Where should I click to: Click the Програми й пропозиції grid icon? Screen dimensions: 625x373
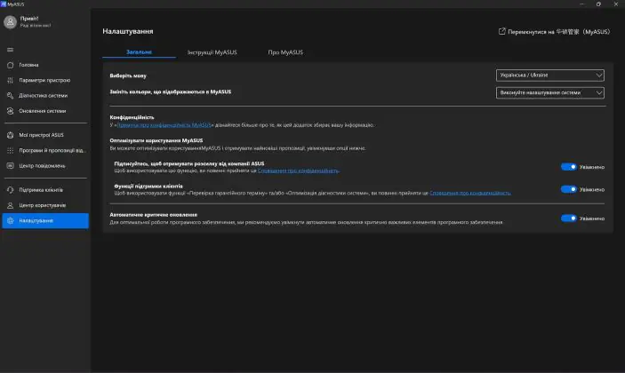[11, 150]
